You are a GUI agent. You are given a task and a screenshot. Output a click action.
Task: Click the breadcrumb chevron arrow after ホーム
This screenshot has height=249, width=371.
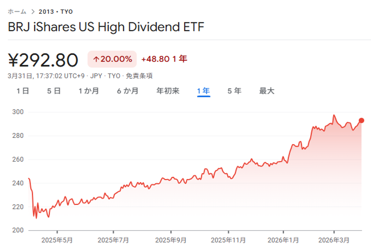(x=33, y=12)
